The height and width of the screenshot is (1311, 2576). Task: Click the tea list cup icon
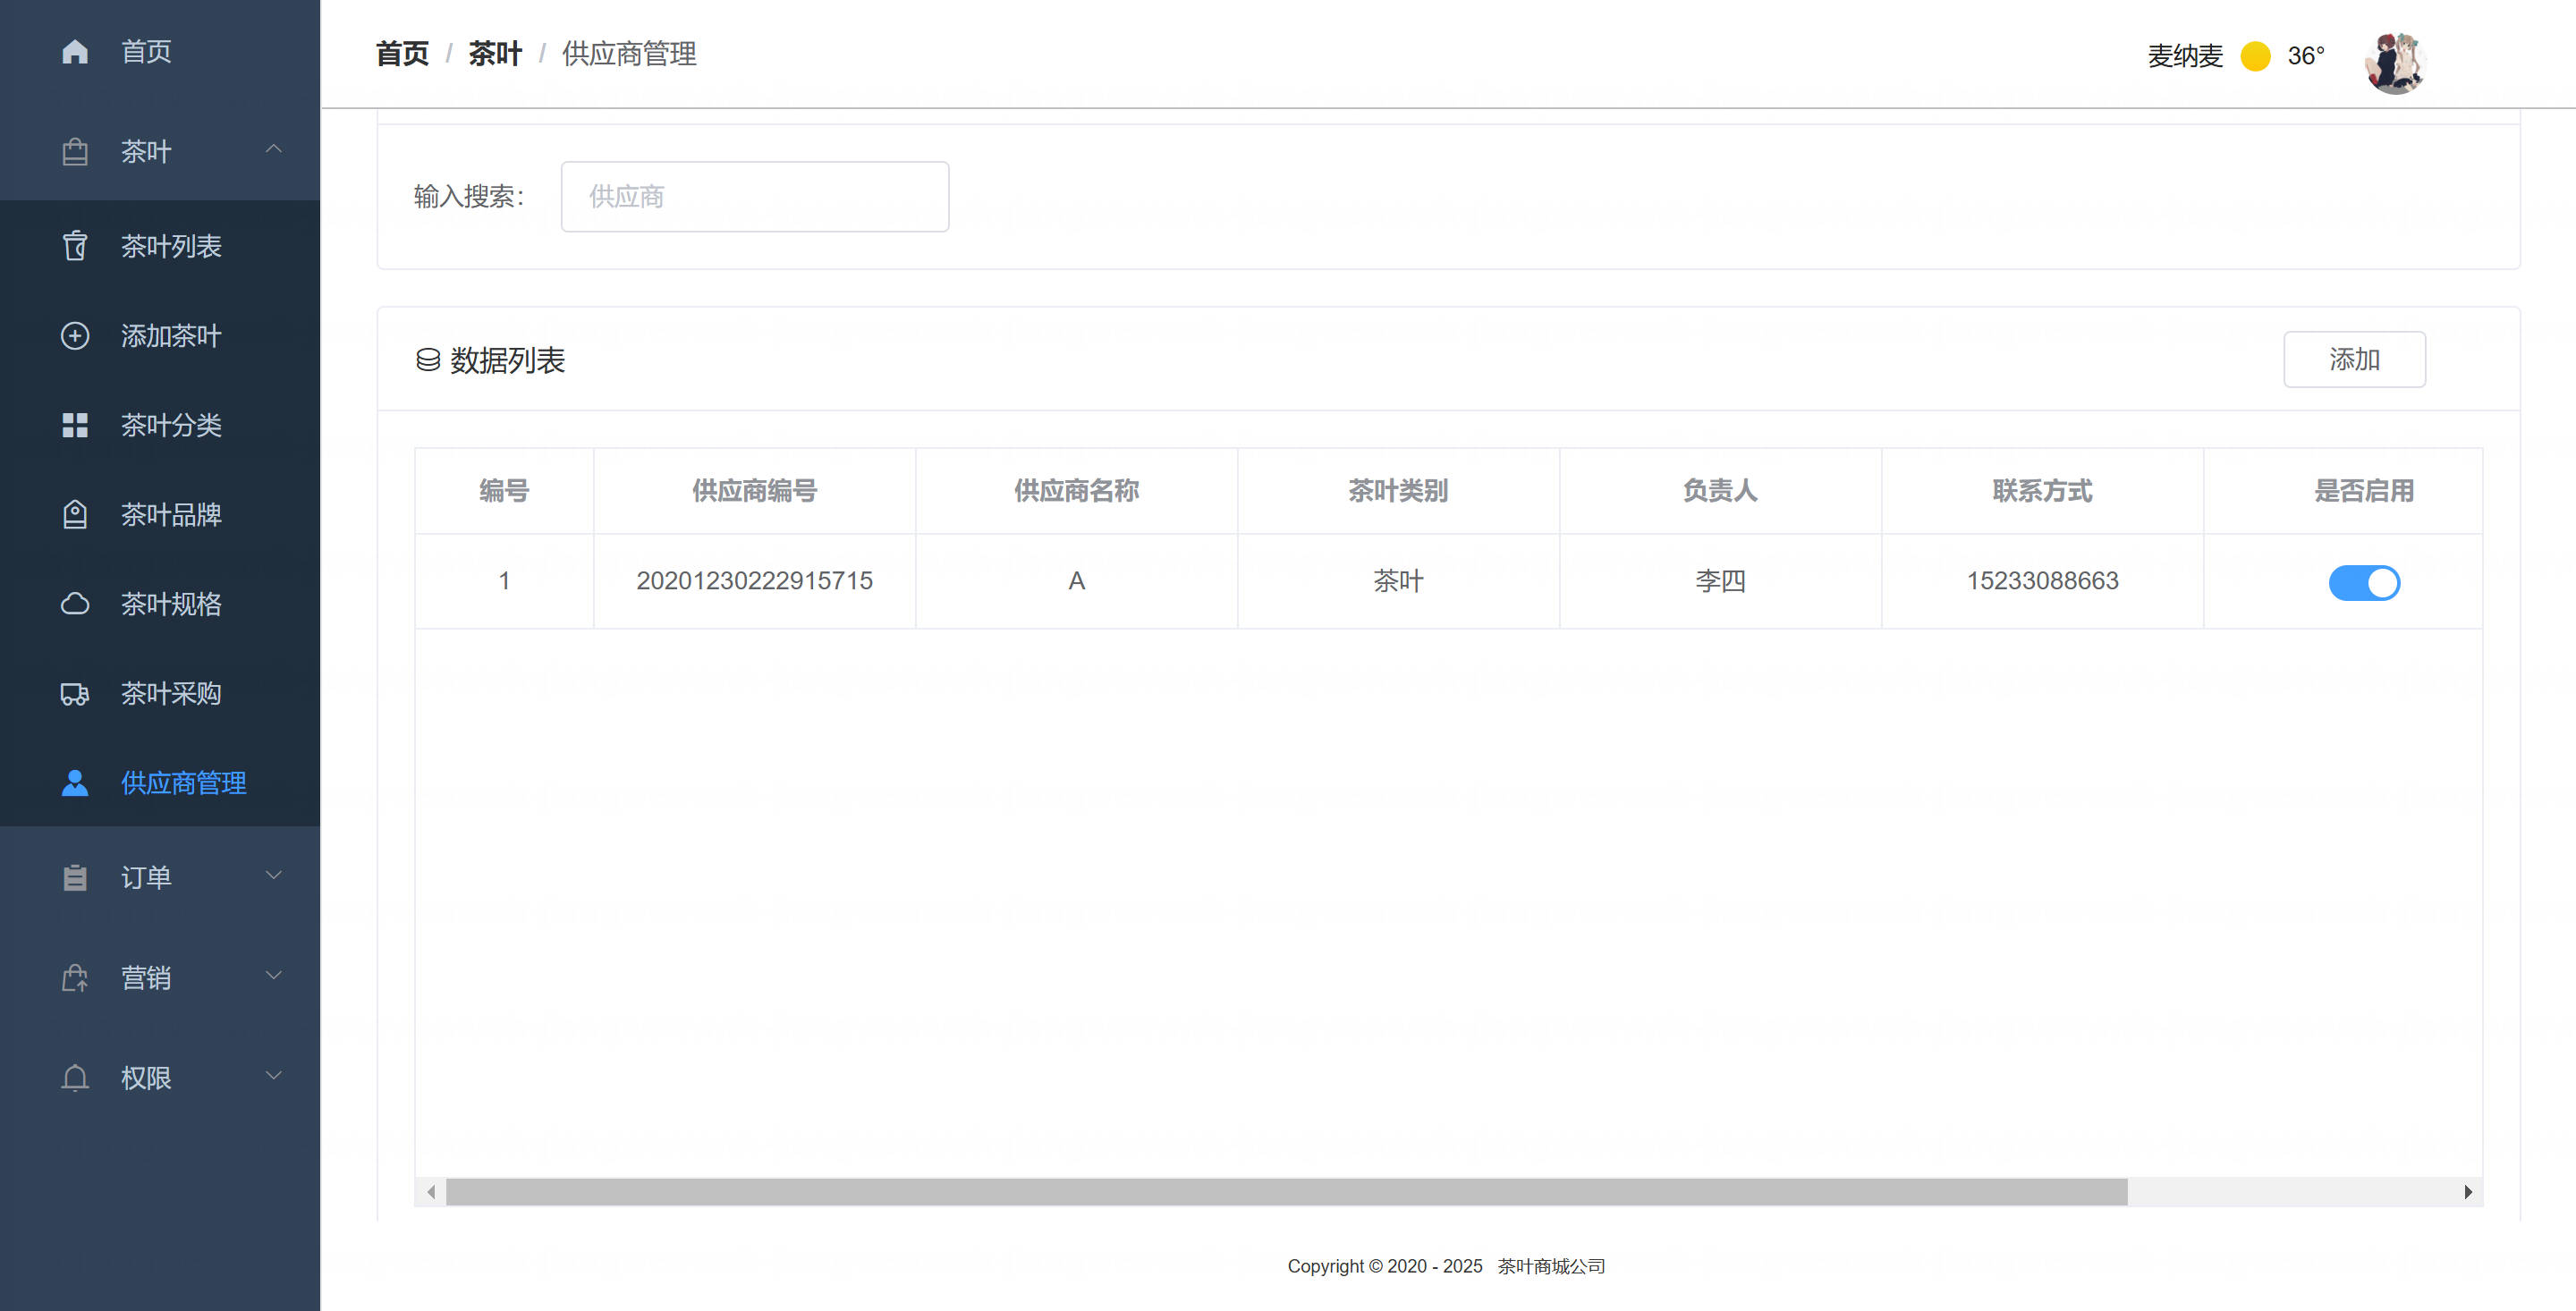click(75, 246)
